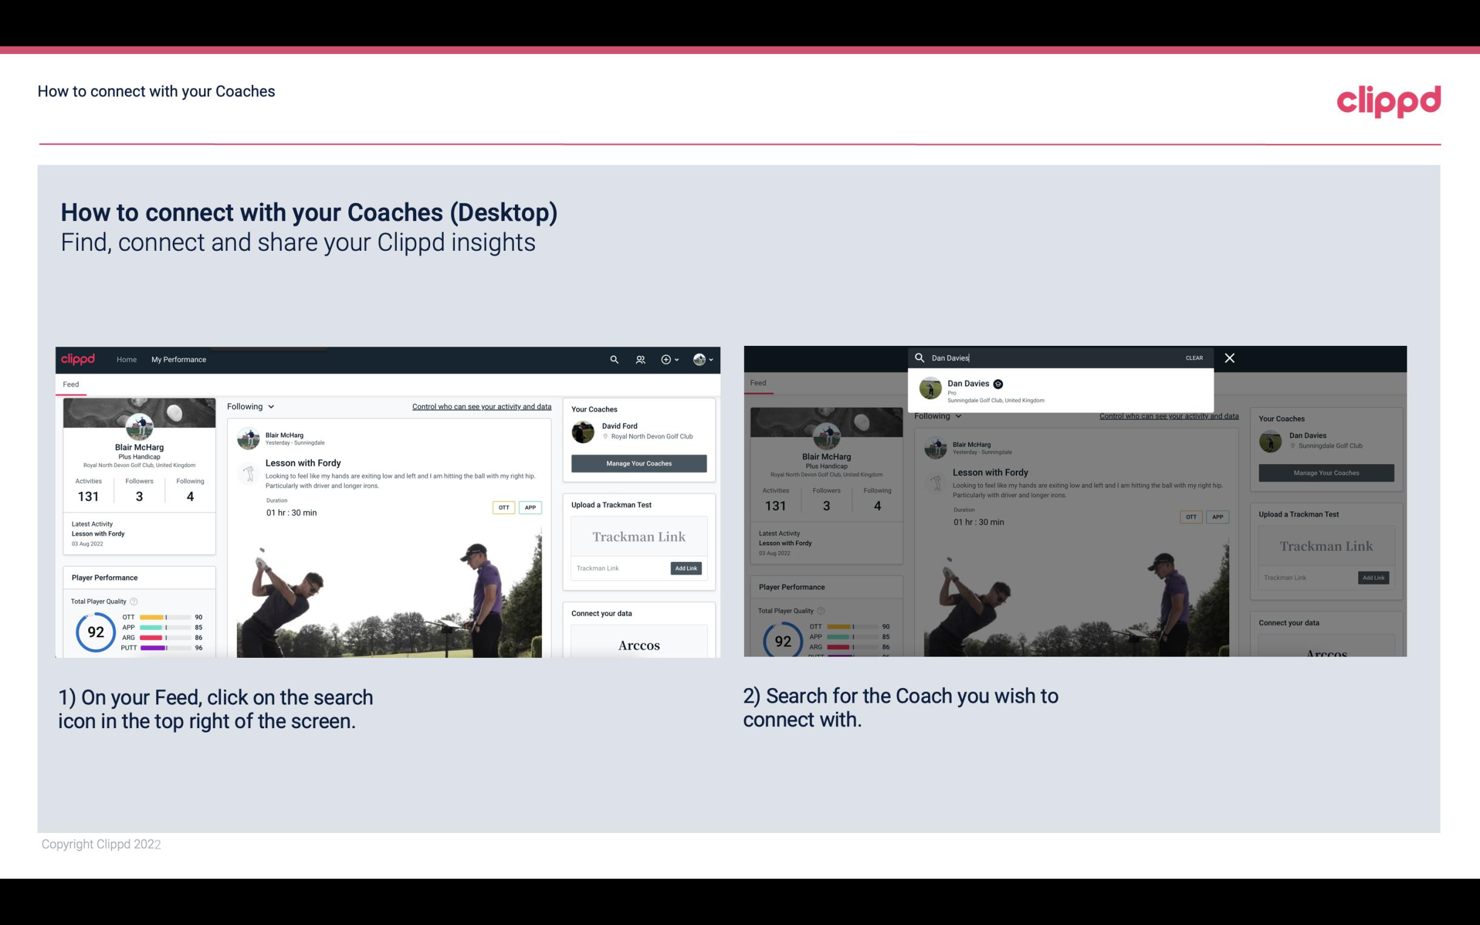
Task: Click the Clippd logo top right corner
Action: pyautogui.click(x=1389, y=98)
